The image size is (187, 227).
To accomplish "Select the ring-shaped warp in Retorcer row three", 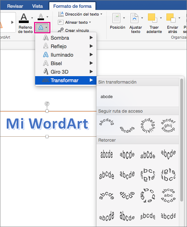I will (148, 195).
